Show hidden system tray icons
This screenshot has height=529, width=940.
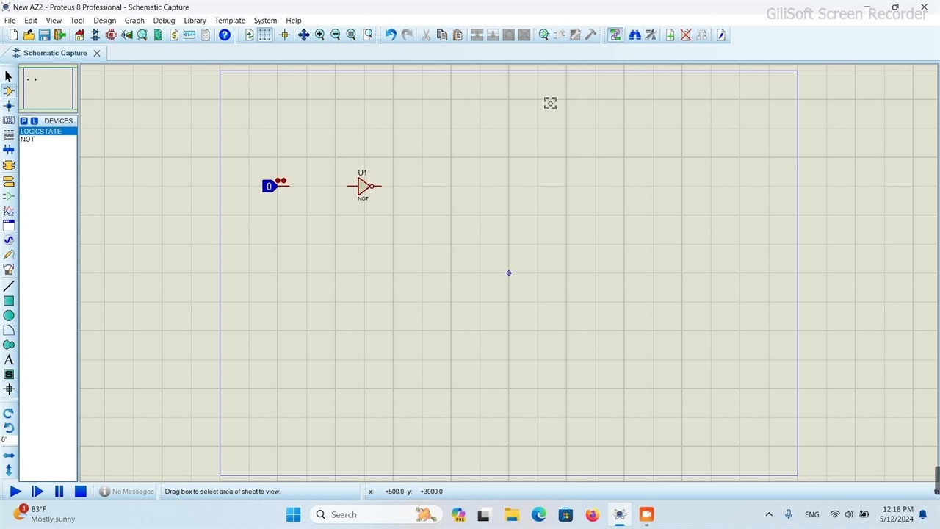pyautogui.click(x=769, y=514)
